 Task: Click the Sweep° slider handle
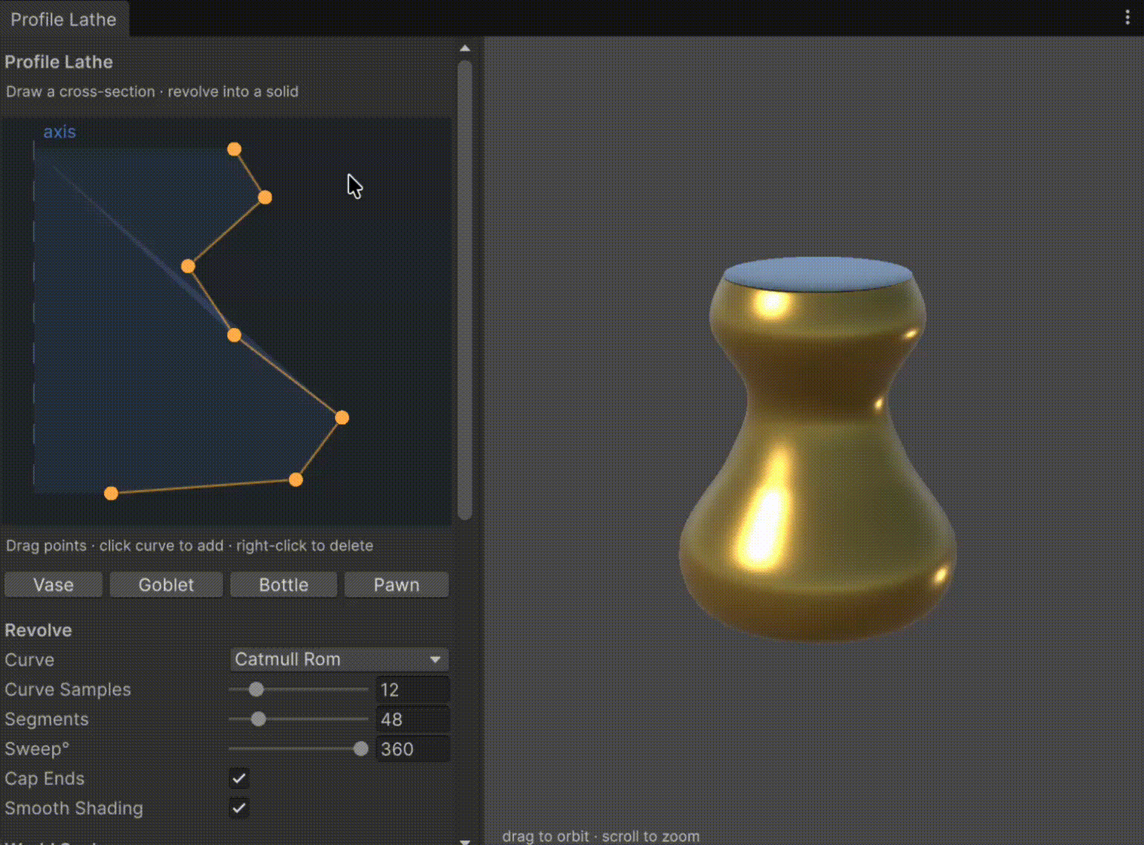[361, 749]
